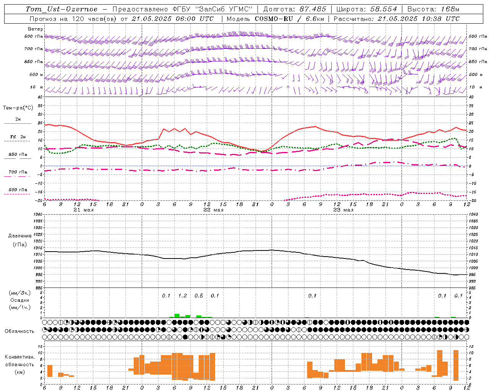Click the 'Облачность' cloud cover label
489x391 pixels.
pyautogui.click(x=19, y=331)
